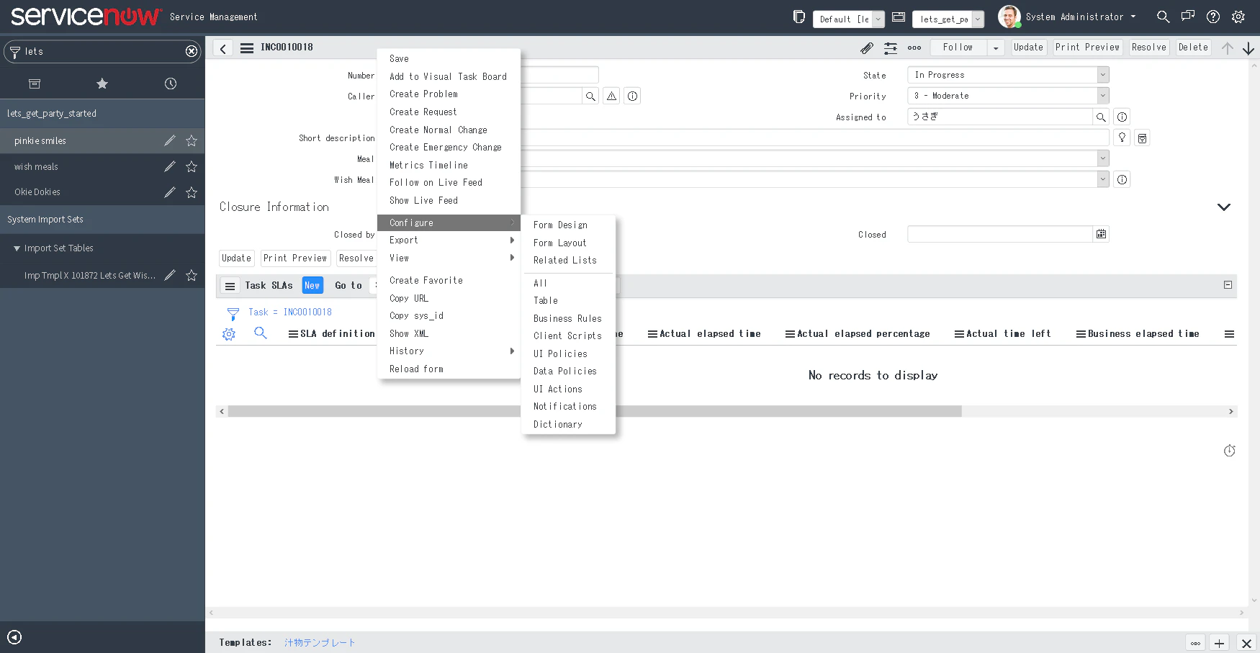This screenshot has height=653, width=1260.
Task: Edit the pinkie smiles module
Action: (x=170, y=140)
